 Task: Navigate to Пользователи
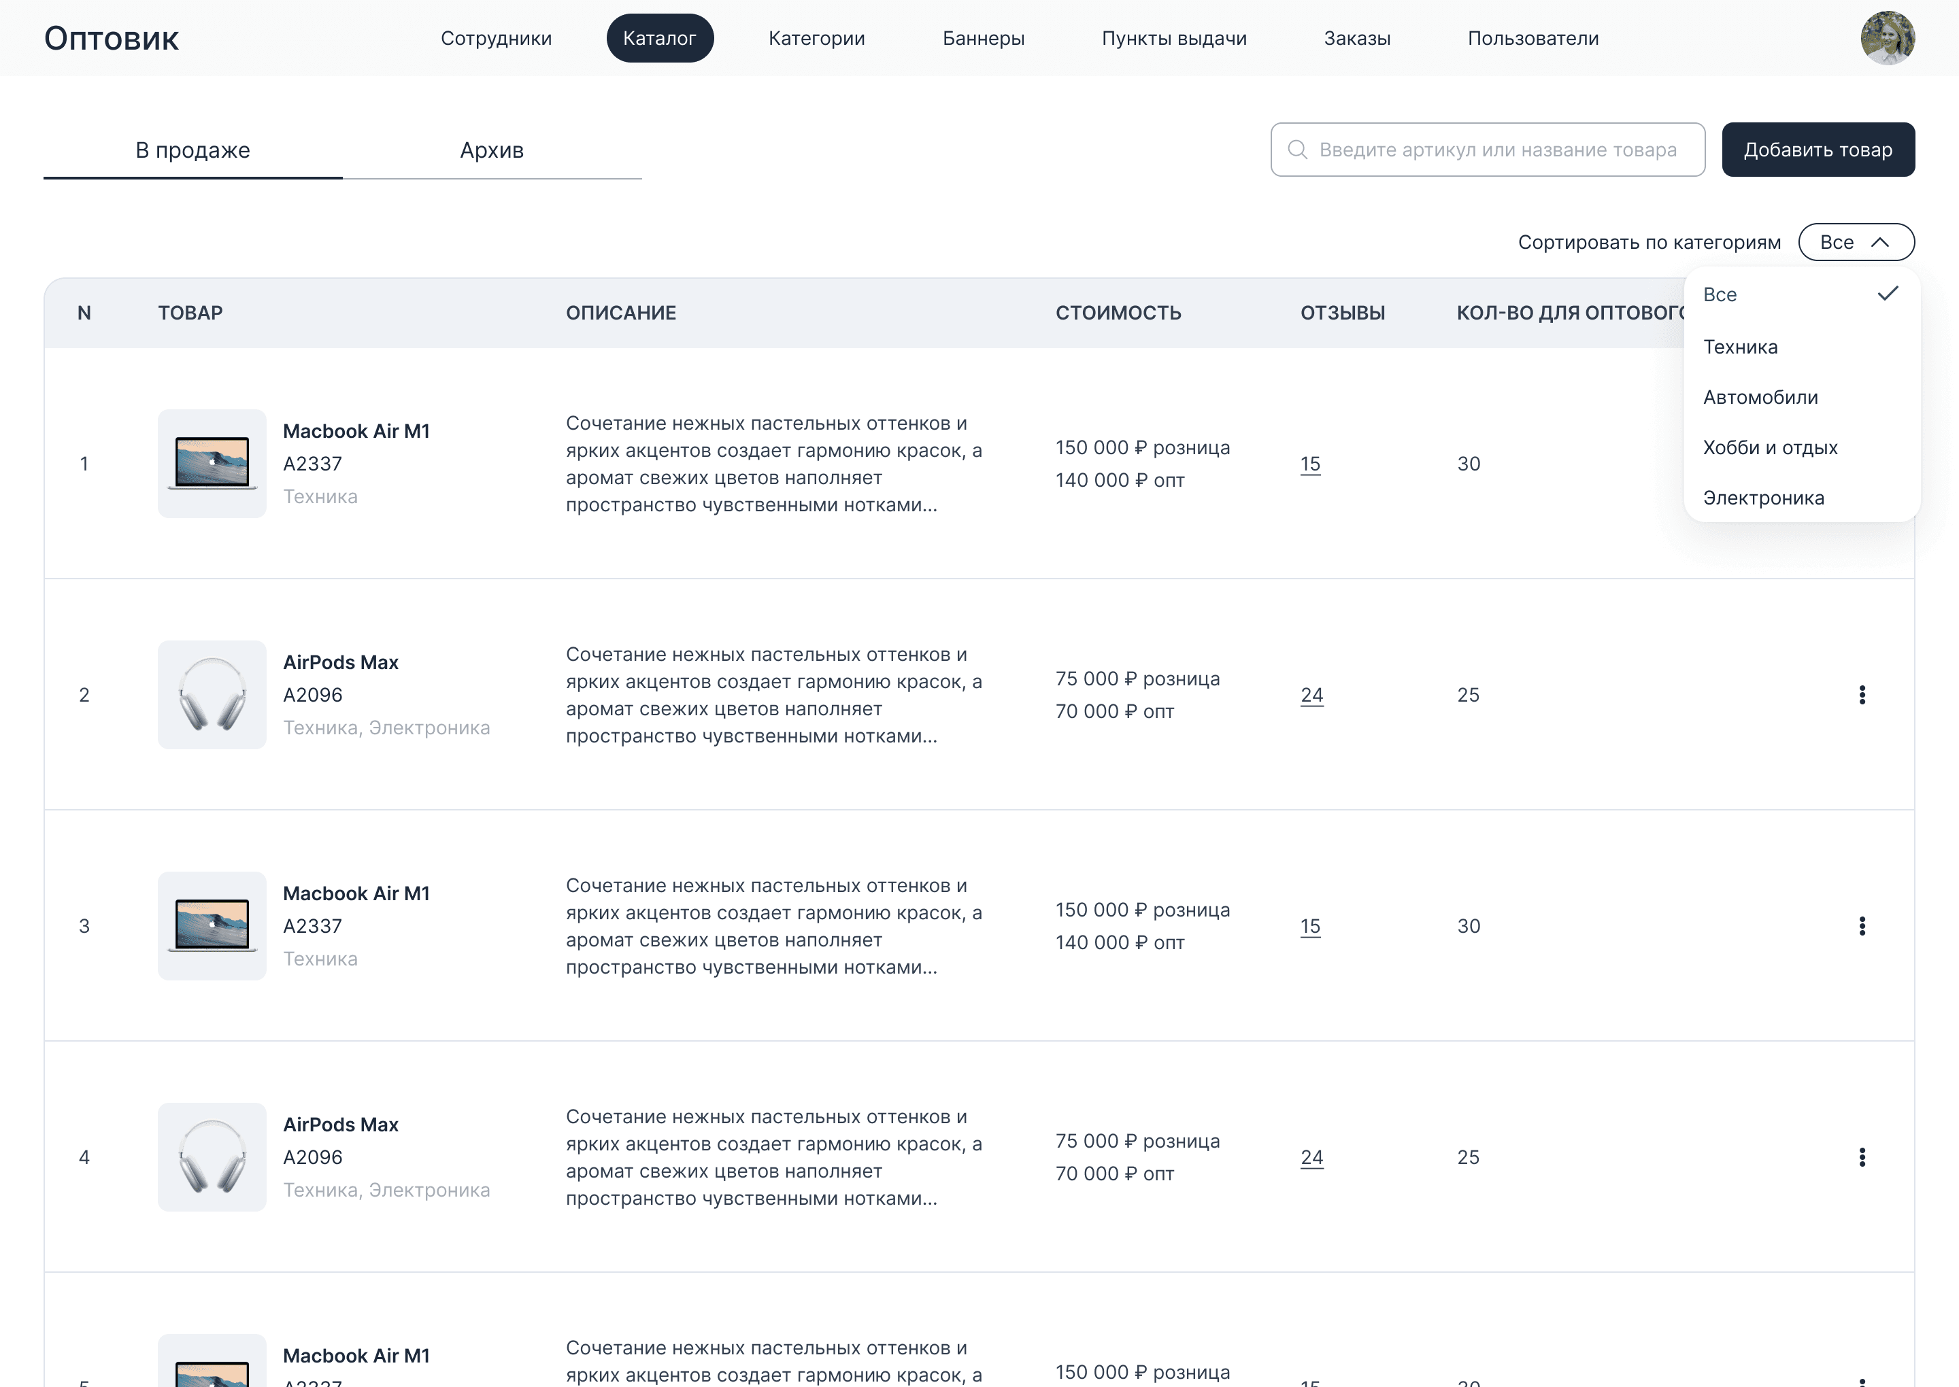(1533, 39)
